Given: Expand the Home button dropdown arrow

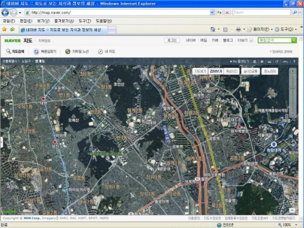Looking at the screenshot, I should [219, 29].
